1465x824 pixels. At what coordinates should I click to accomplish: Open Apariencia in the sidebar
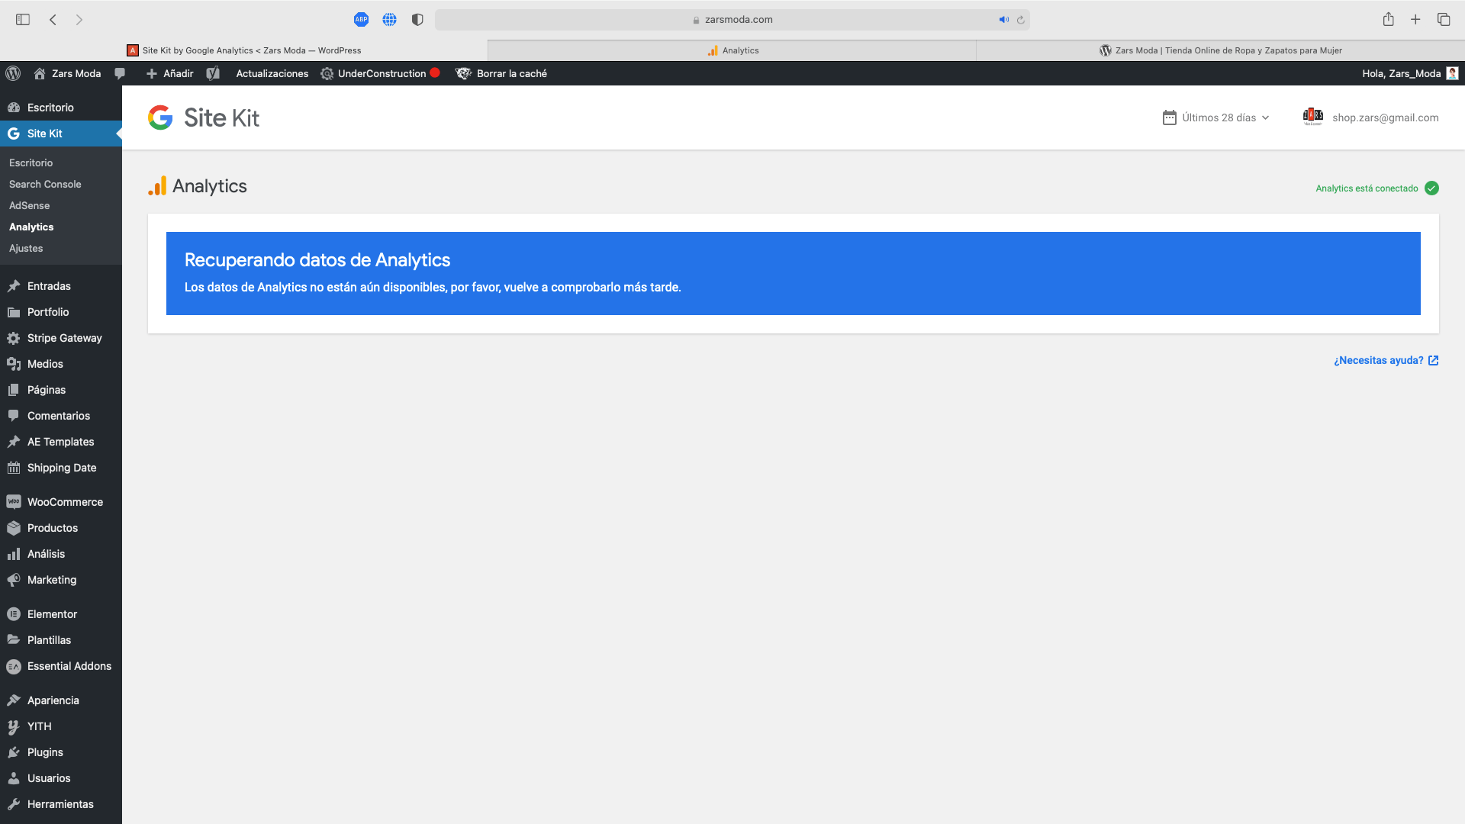click(x=61, y=700)
